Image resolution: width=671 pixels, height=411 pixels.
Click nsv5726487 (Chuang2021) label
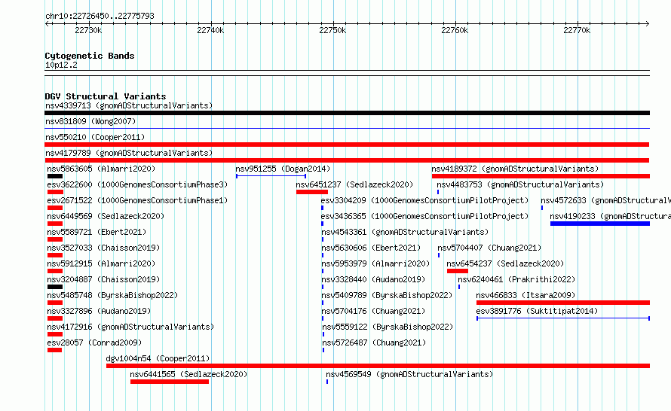[374, 342]
